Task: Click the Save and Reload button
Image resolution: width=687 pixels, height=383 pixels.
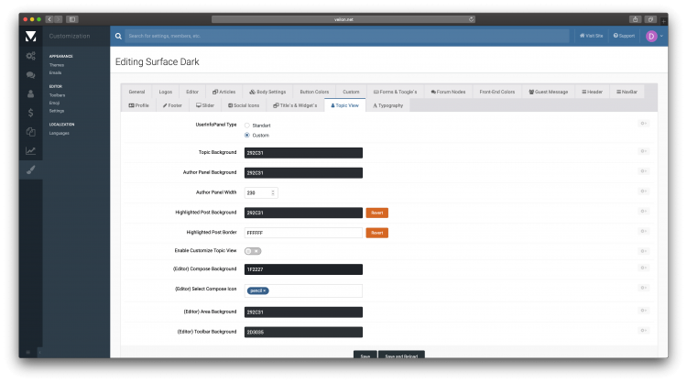Action: [401, 356]
